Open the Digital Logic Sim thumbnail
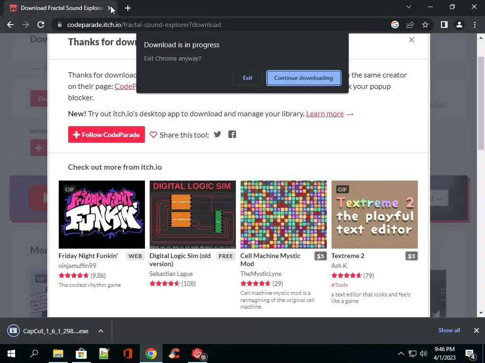Viewport: 485px width, 363px height. coord(192,215)
